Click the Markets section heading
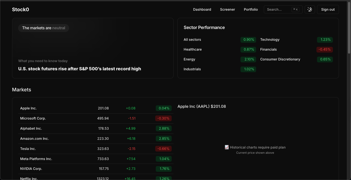 pyautogui.click(x=22, y=90)
